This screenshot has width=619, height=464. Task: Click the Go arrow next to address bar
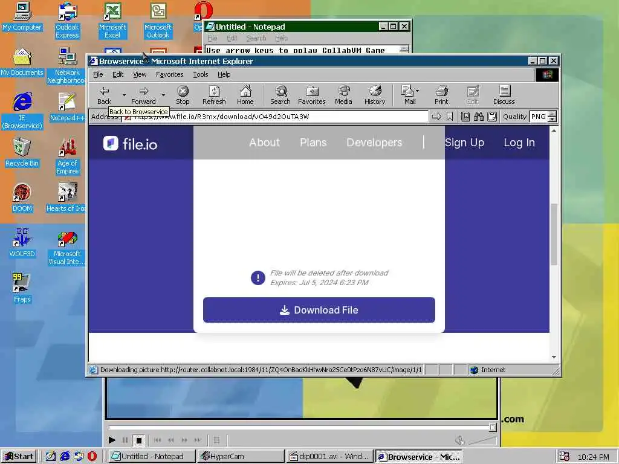pos(436,117)
